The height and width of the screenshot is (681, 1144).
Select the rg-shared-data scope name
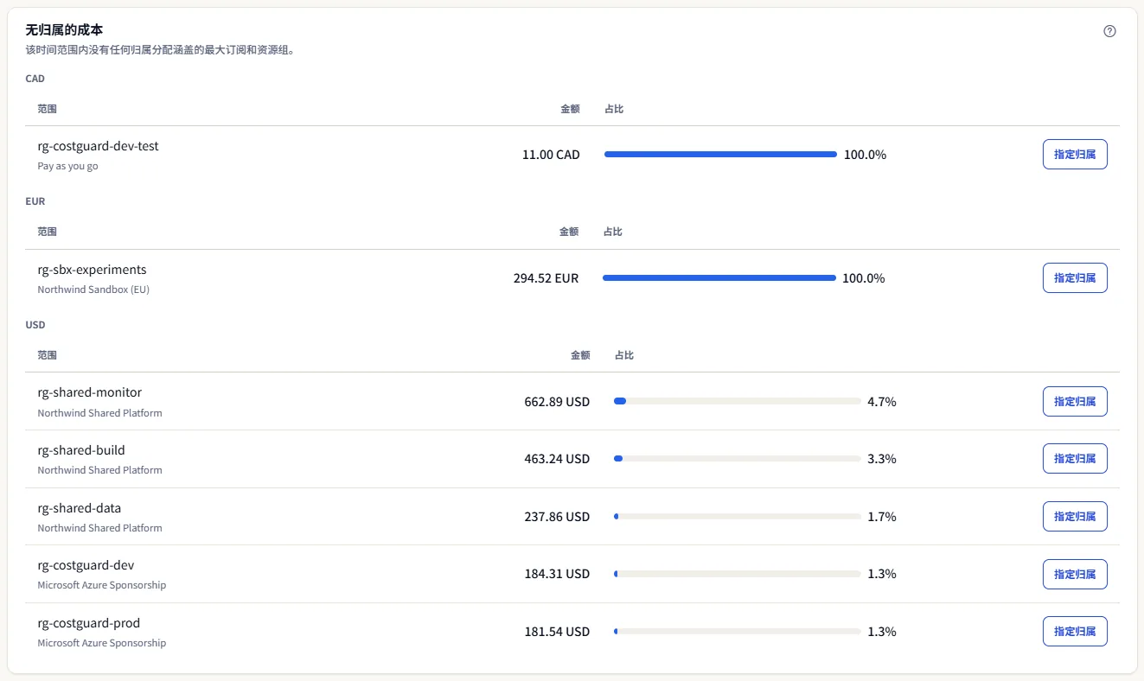click(80, 508)
